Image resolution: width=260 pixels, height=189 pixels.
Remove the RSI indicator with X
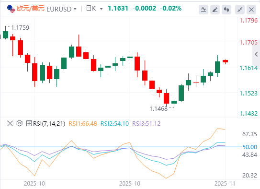10,124
